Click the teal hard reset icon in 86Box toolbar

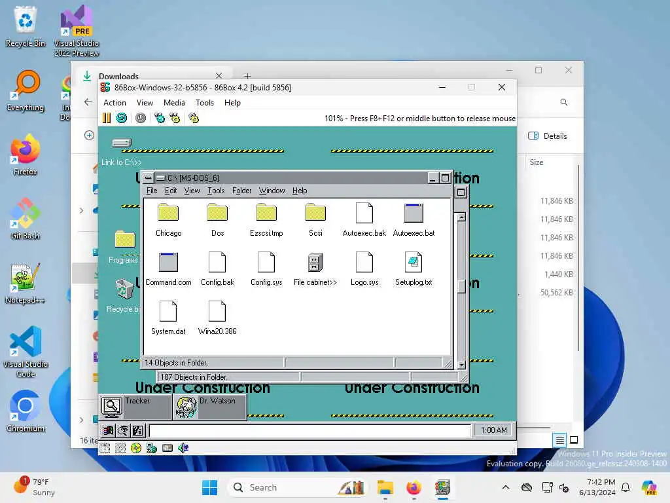point(122,118)
